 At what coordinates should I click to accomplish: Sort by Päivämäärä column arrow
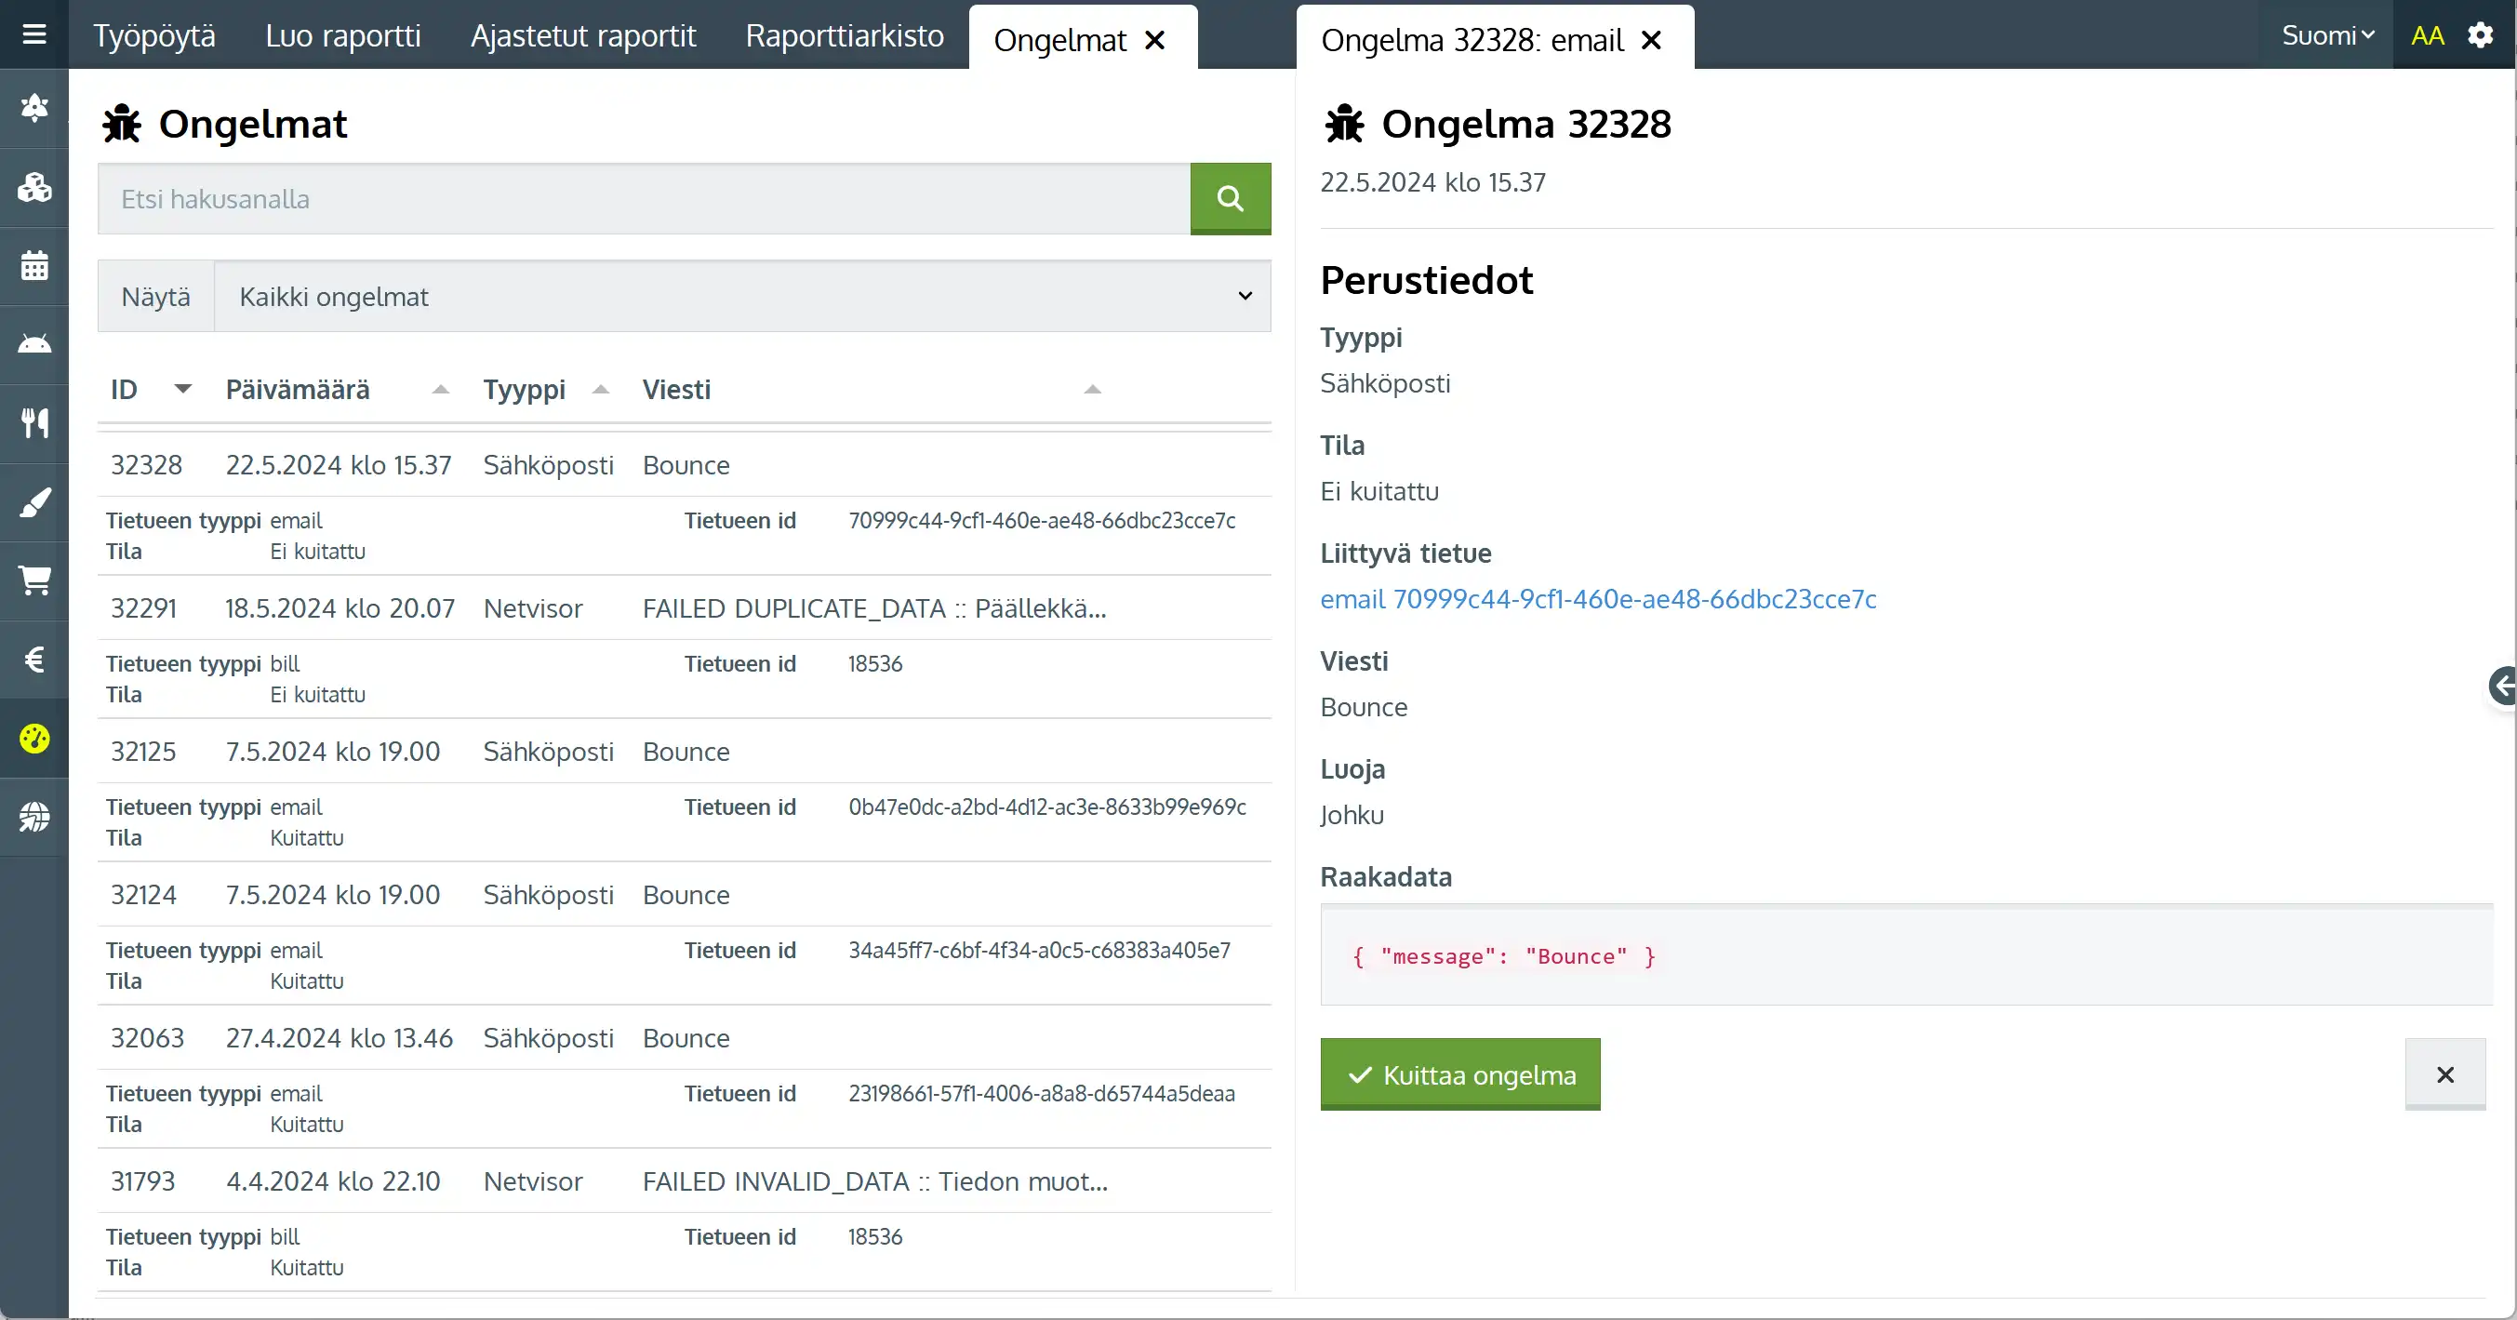pyautogui.click(x=441, y=389)
